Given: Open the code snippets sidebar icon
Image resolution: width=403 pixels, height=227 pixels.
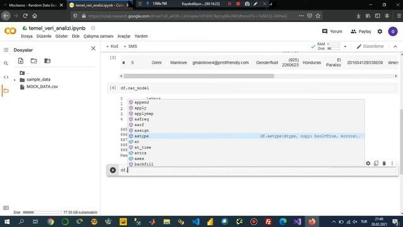Looking at the screenshot, I should click(6, 77).
